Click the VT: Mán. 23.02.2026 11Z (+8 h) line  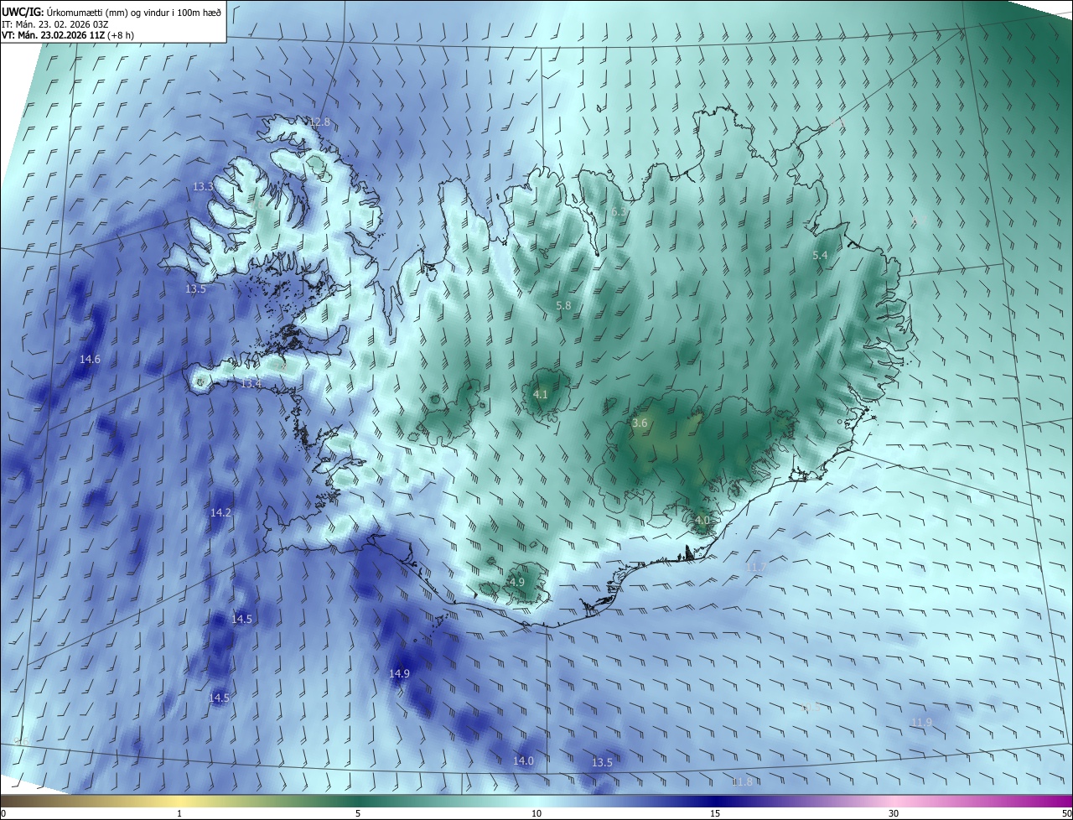(x=68, y=35)
